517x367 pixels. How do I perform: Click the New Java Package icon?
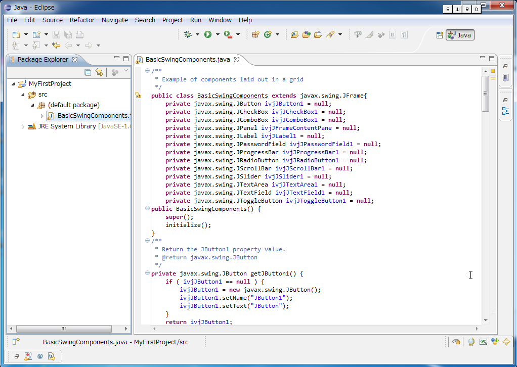[255, 34]
